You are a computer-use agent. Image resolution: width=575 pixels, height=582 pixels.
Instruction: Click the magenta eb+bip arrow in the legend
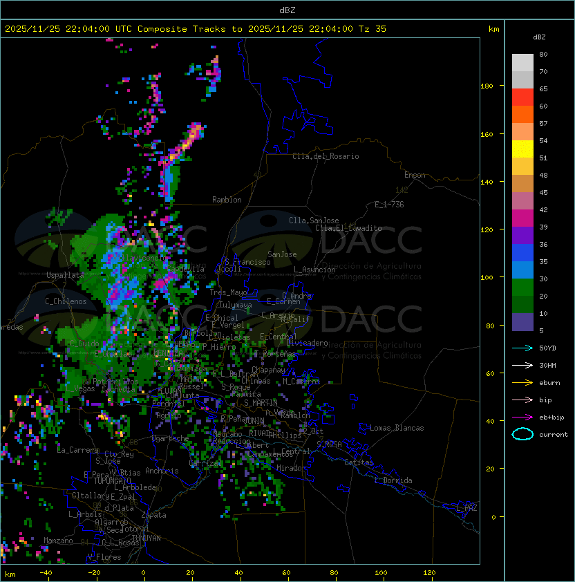point(522,417)
